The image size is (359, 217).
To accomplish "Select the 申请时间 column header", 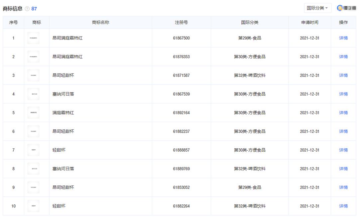I will pos(307,22).
